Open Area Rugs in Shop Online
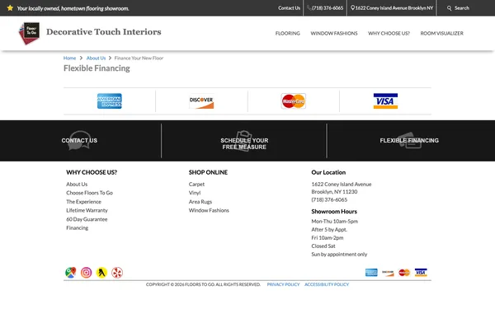This screenshot has width=495, height=309. point(200,202)
